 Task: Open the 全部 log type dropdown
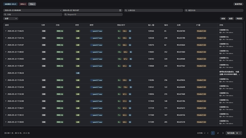click(10, 19)
